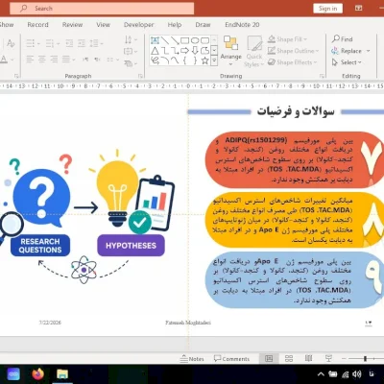Toggle the Comments pane

[x=231, y=359]
